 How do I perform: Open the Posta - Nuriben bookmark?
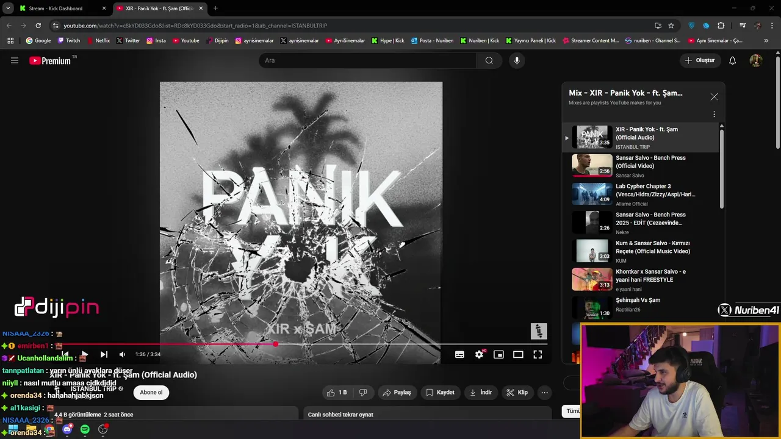tap(432, 41)
